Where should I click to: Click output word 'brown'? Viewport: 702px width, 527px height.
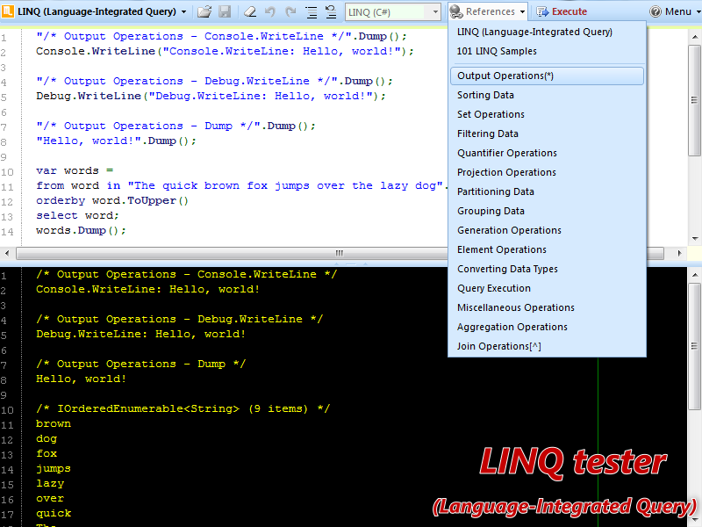54,424
